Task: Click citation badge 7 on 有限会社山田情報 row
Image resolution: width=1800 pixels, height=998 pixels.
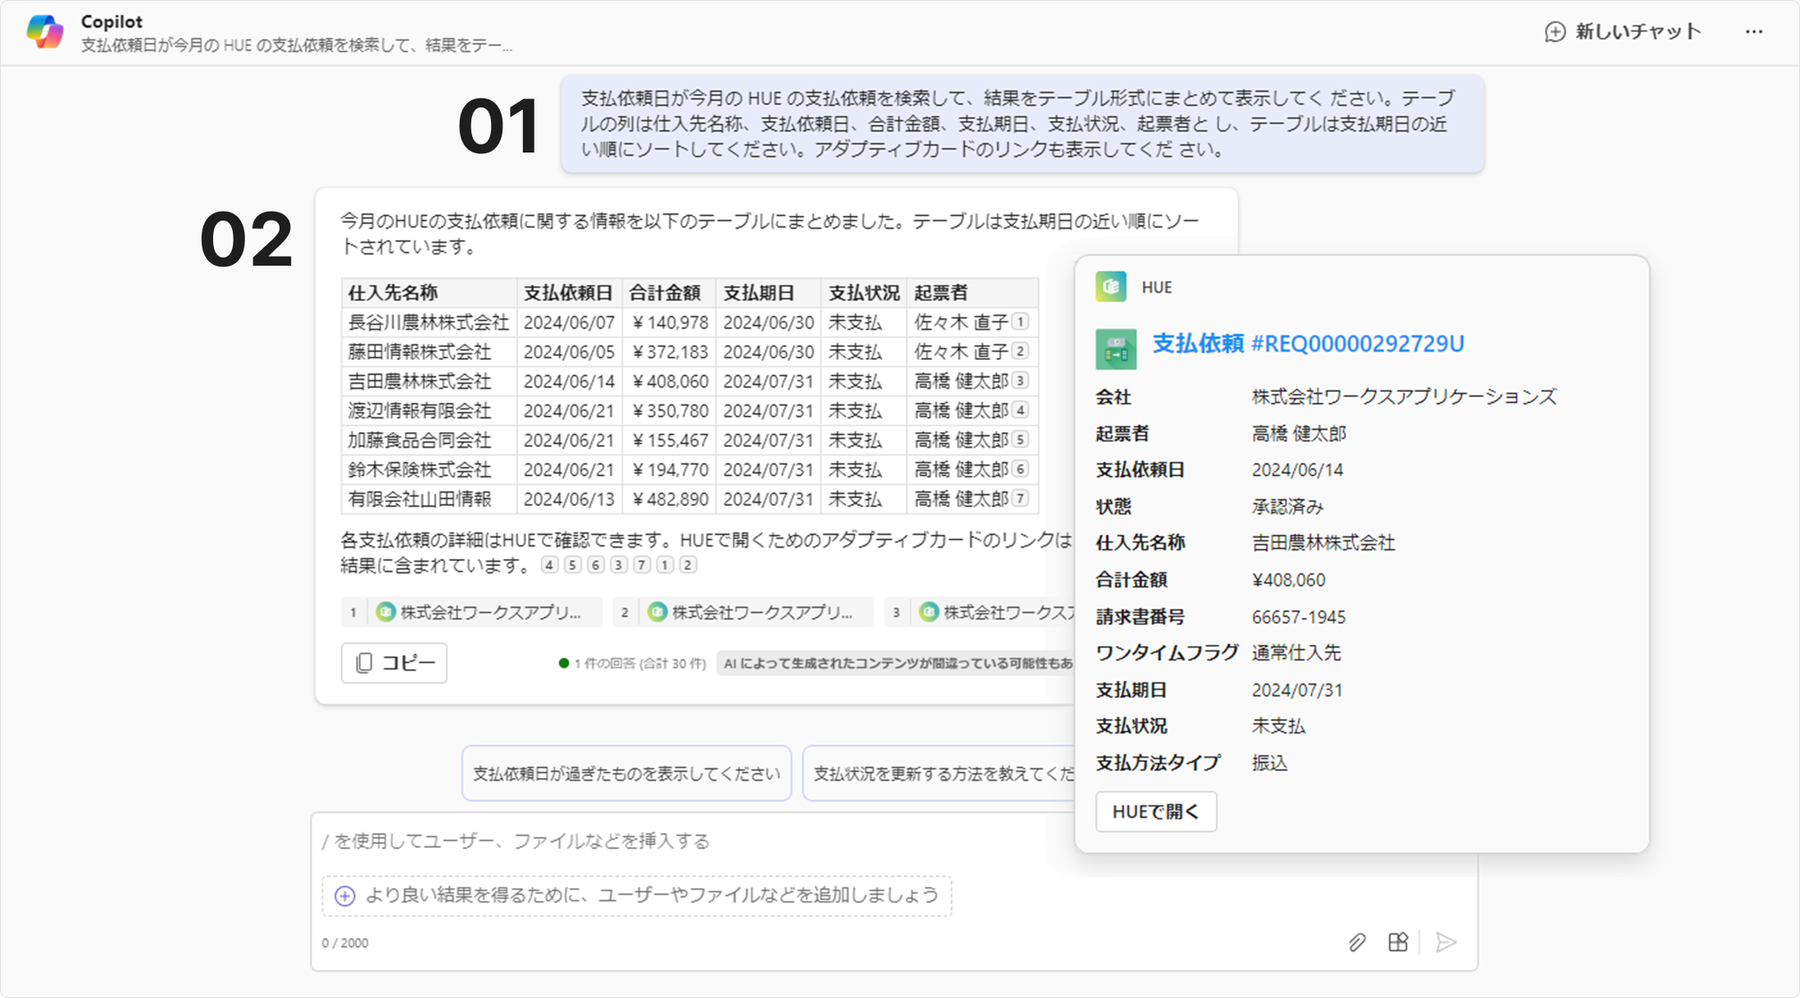Action: pos(1020,499)
